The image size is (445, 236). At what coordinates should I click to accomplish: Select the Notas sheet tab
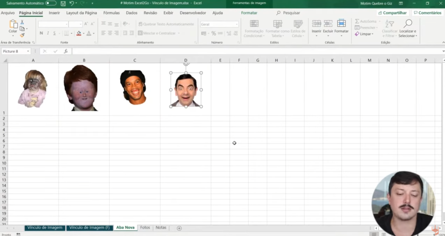(x=161, y=227)
